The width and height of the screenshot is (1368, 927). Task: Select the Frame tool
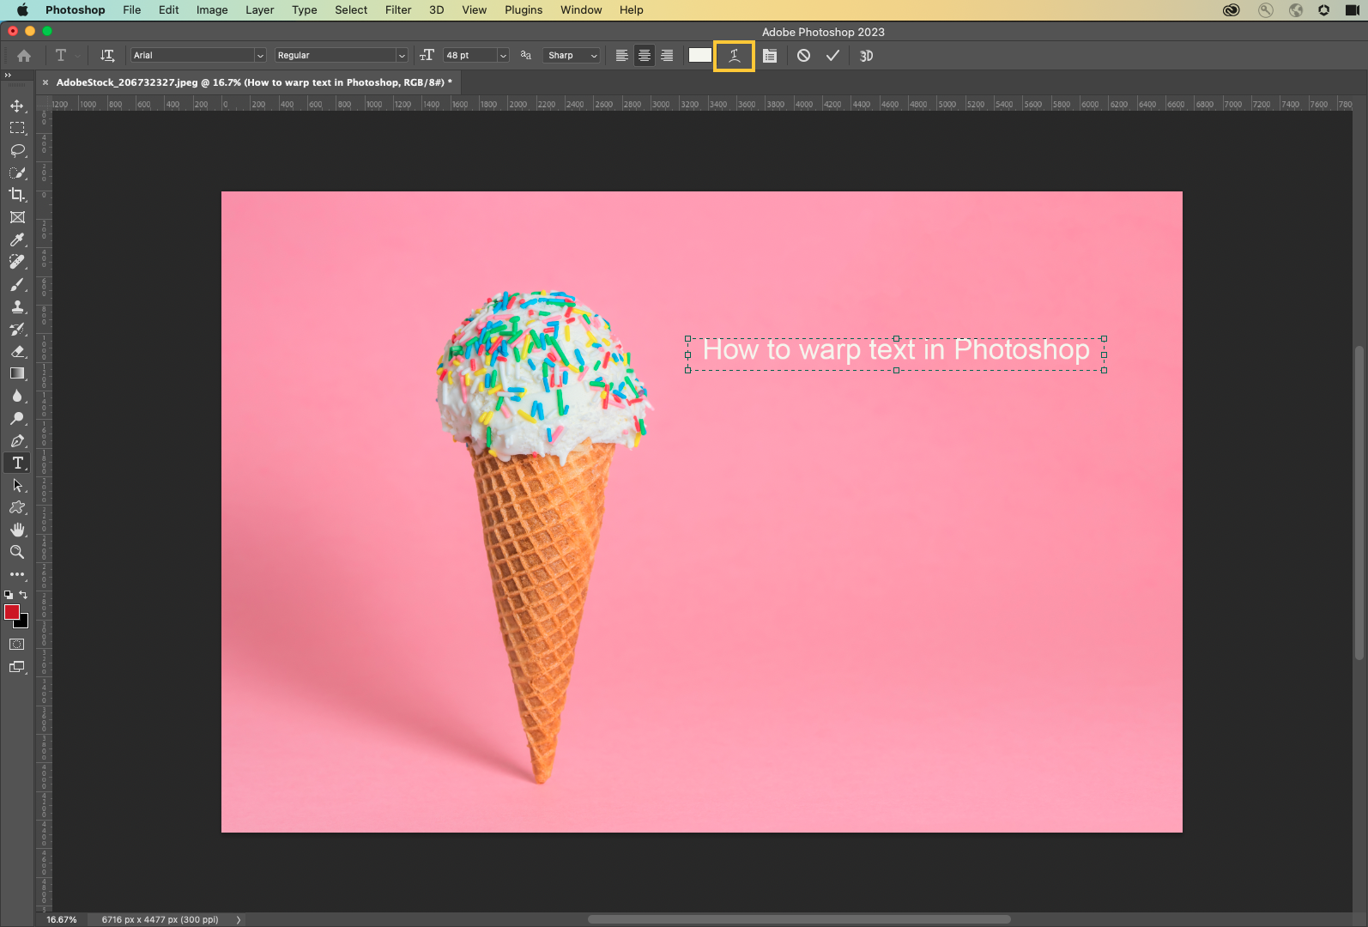point(17,217)
